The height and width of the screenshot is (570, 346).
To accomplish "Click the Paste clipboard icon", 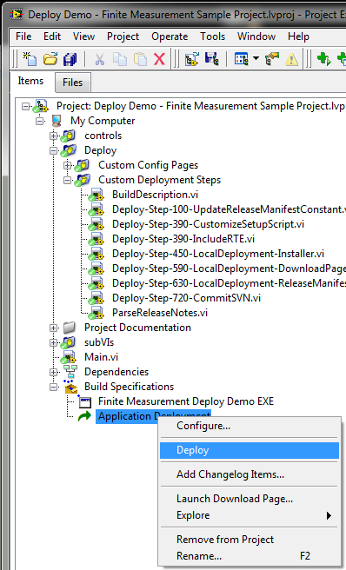I will pos(140,59).
